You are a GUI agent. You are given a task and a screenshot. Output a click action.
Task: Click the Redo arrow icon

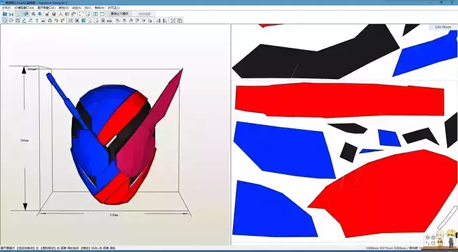pyautogui.click(x=62, y=21)
